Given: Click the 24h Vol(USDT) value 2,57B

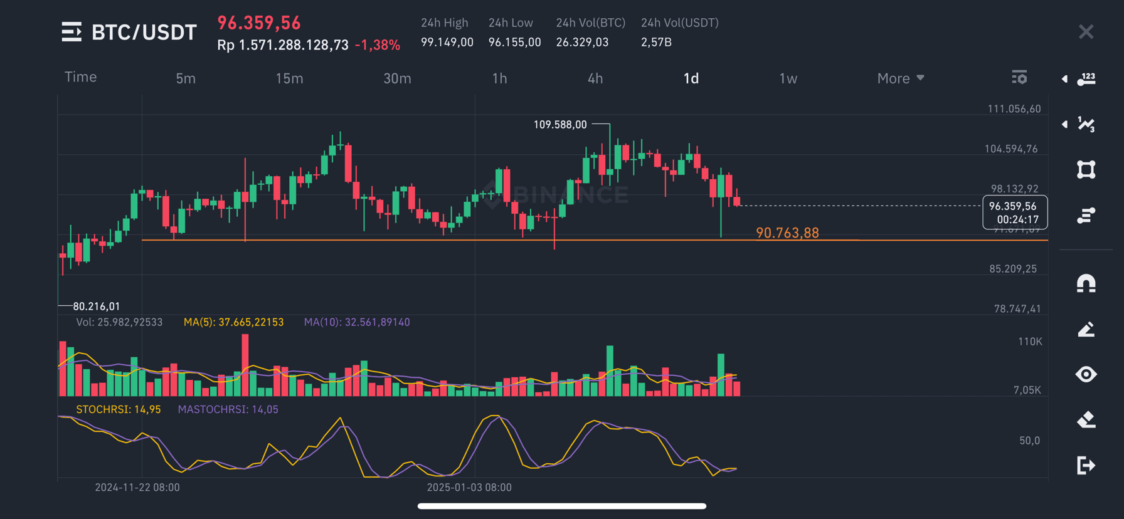Looking at the screenshot, I should click(x=656, y=42).
